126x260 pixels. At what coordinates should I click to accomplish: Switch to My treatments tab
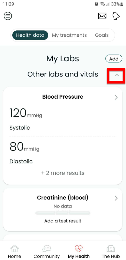click(69, 35)
